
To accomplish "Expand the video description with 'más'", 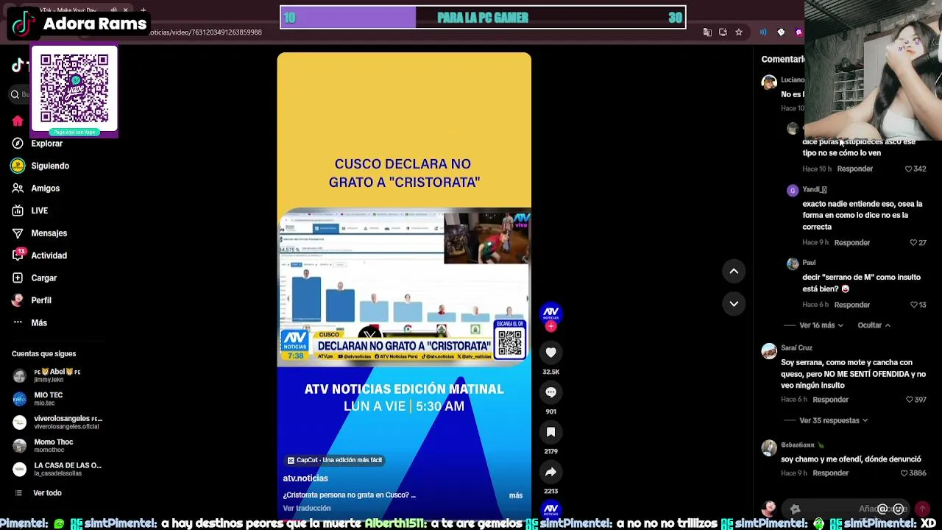I will [516, 495].
